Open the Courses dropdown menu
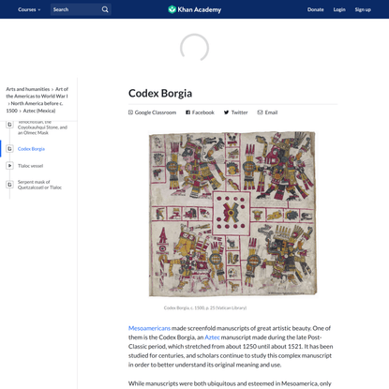This screenshot has width=389, height=389. pos(29,9)
